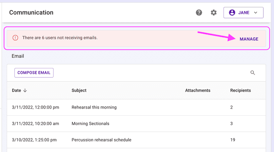Sort the table by the Date column

(x=16, y=90)
